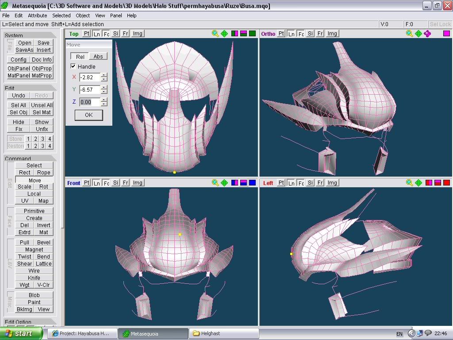The height and width of the screenshot is (340, 453).
Task: Click the solid blue swatch in Front view
Action: pyautogui.click(x=252, y=183)
